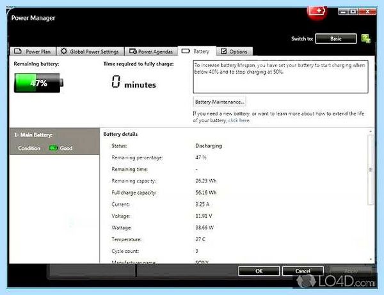The width and height of the screenshot is (384, 295).
Task: Click the 'Remaining capacity:' label
Action: [x=134, y=181]
